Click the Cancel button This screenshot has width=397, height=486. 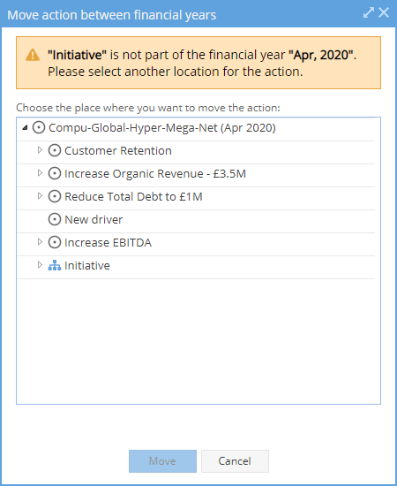(235, 461)
